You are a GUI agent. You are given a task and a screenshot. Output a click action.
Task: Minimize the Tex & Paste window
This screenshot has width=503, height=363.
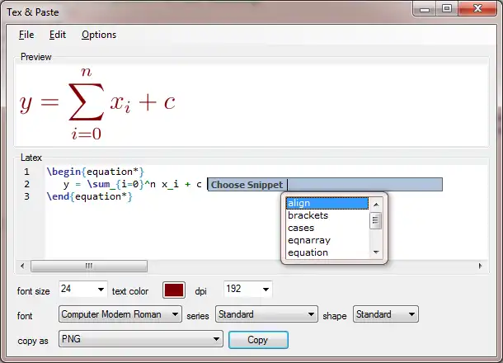[425, 9]
